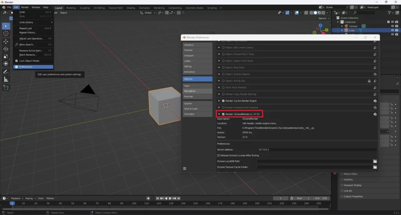The width and height of the screenshot is (401, 215).
Task: Toggle viewport gizmos icon
Action: click(x=287, y=13)
